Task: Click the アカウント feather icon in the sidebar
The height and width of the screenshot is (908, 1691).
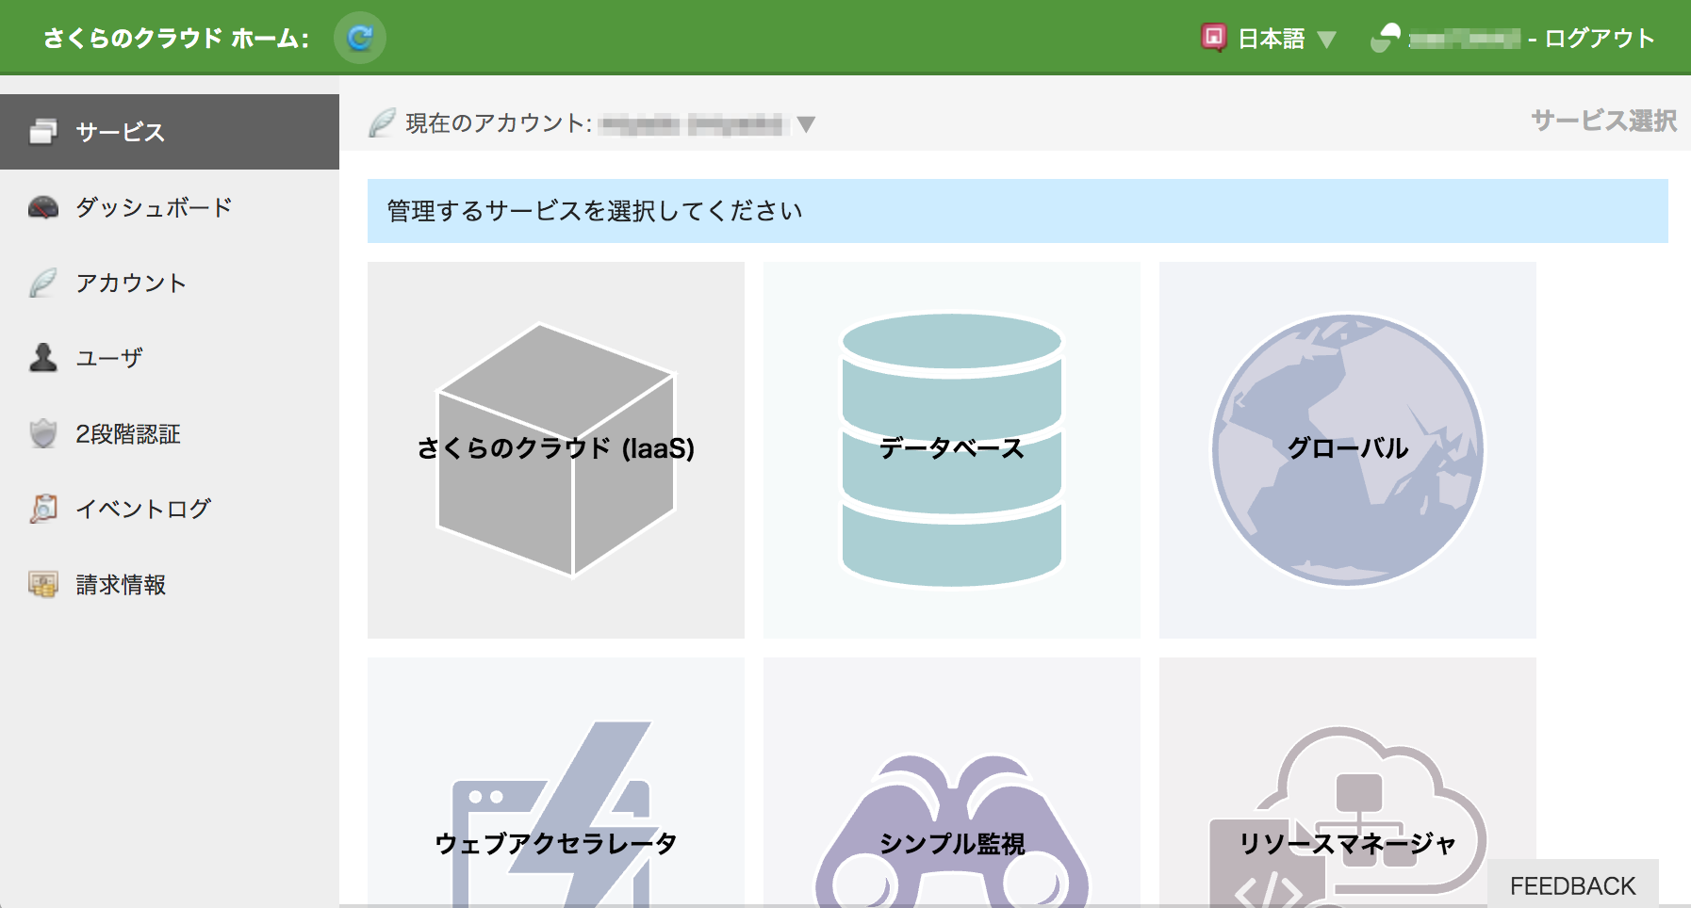Action: pos(42,283)
